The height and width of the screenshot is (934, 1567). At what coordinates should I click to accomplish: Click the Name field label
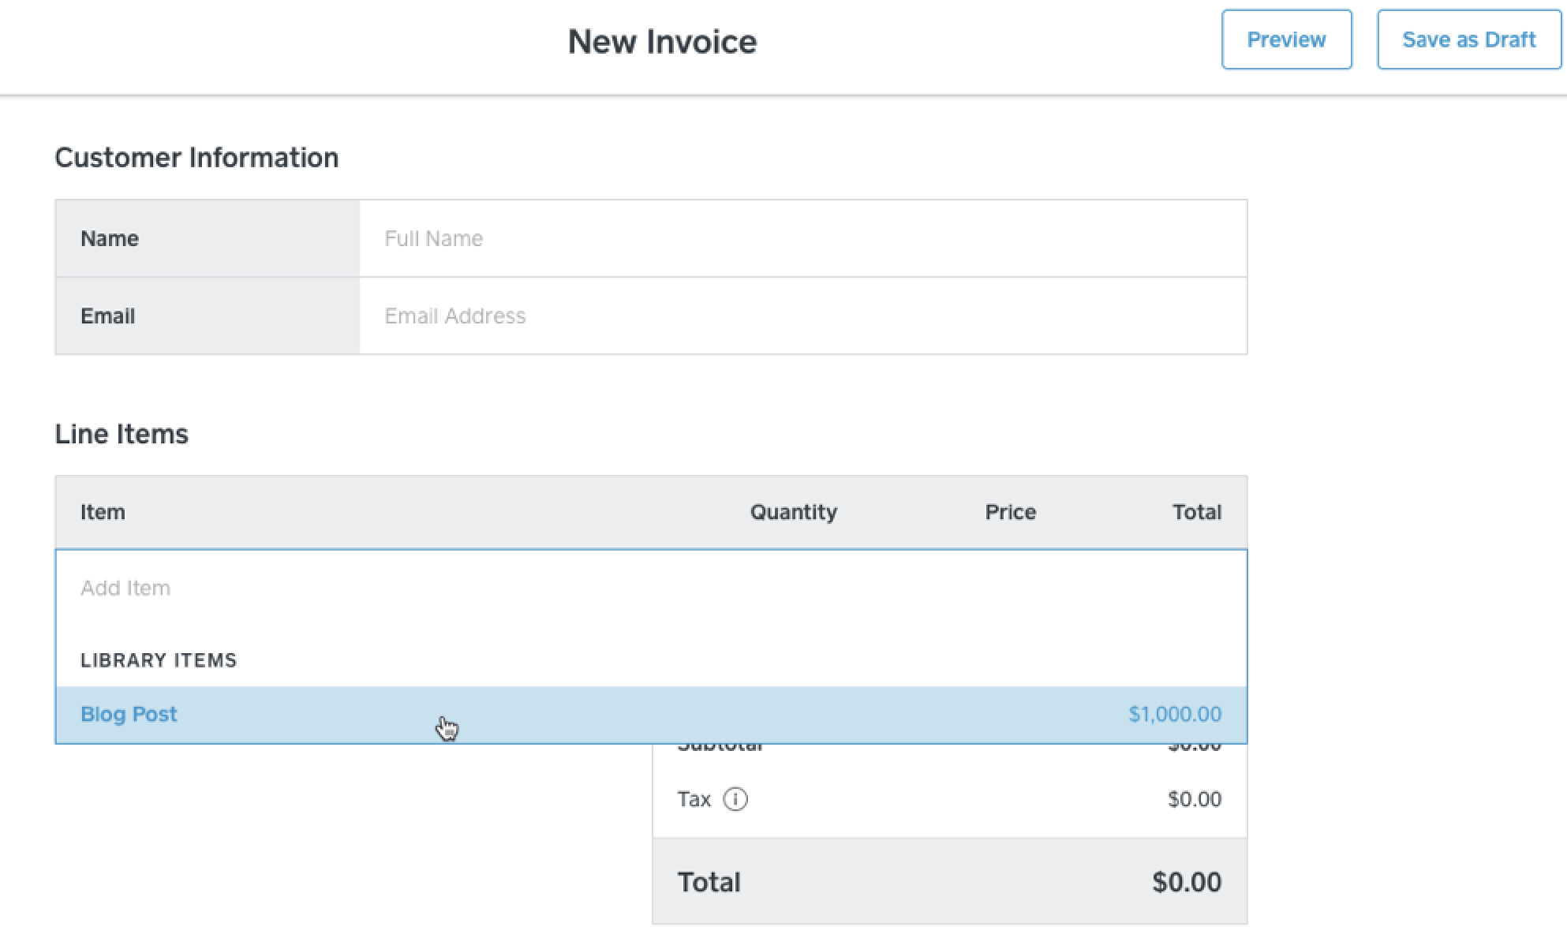[x=110, y=238]
